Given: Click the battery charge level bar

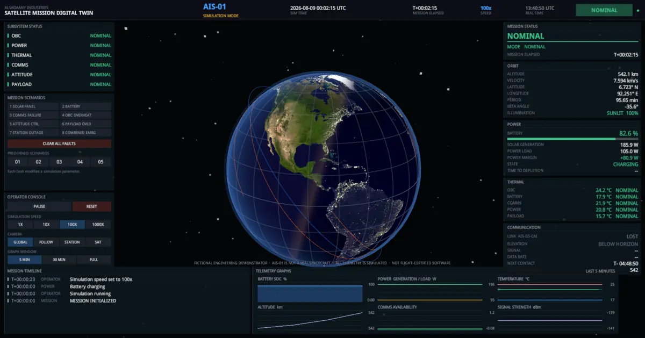Looking at the screenshot, I should click(572, 139).
